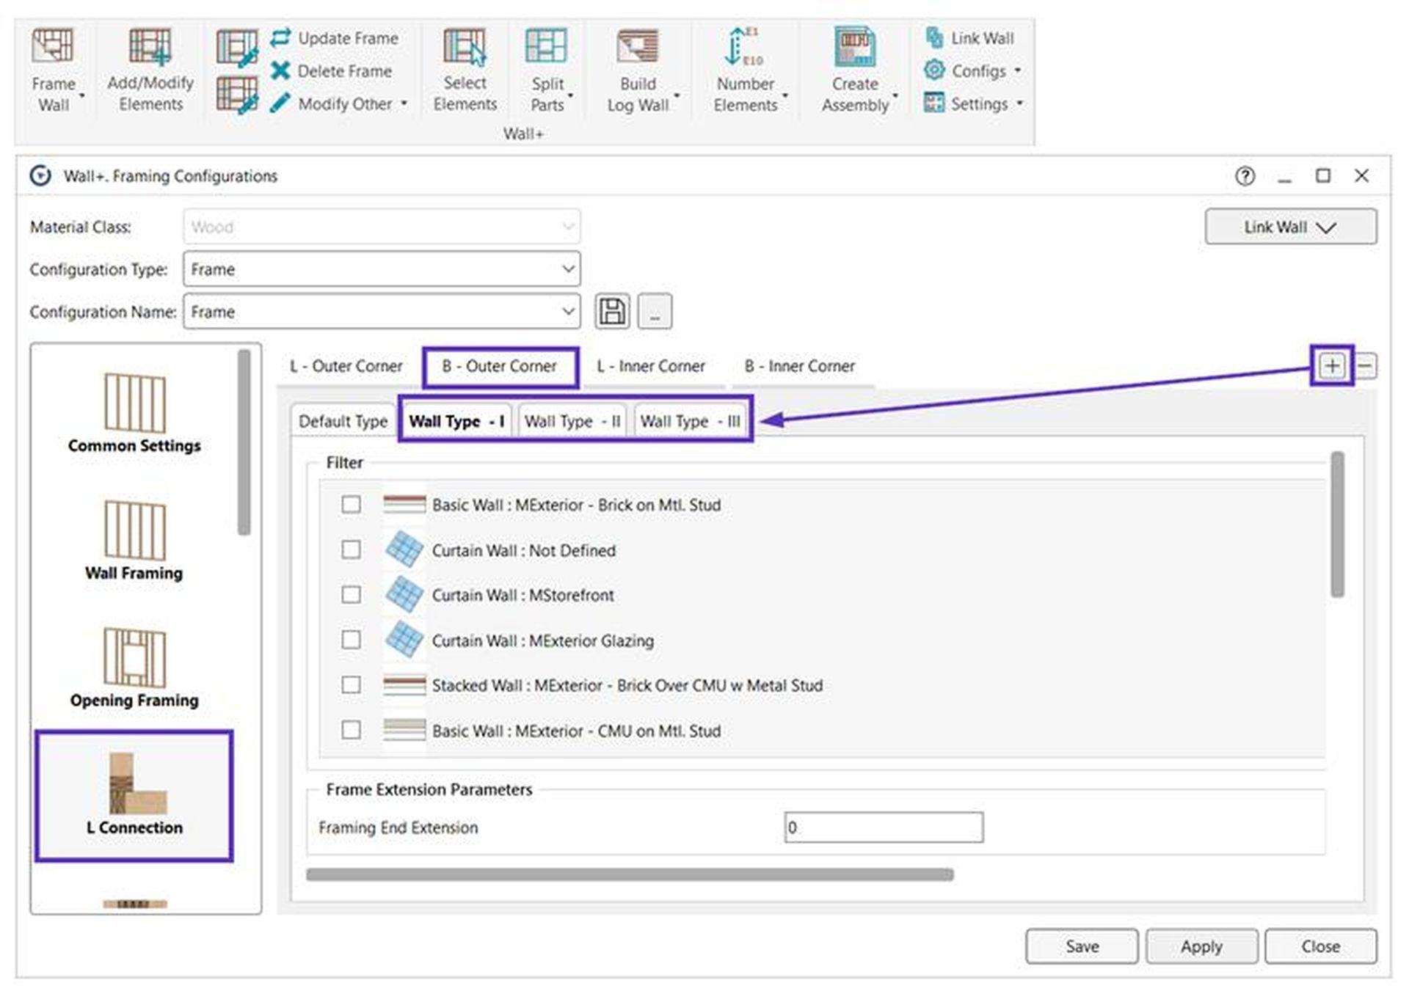Check Stacked Wall Brick Over CMU w Metal Stud
The width and height of the screenshot is (1409, 991).
tap(352, 684)
